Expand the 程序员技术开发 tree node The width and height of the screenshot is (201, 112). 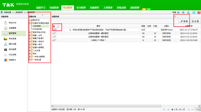click(x=29, y=32)
